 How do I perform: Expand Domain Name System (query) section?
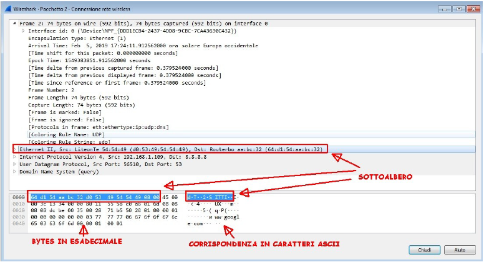click(x=16, y=171)
